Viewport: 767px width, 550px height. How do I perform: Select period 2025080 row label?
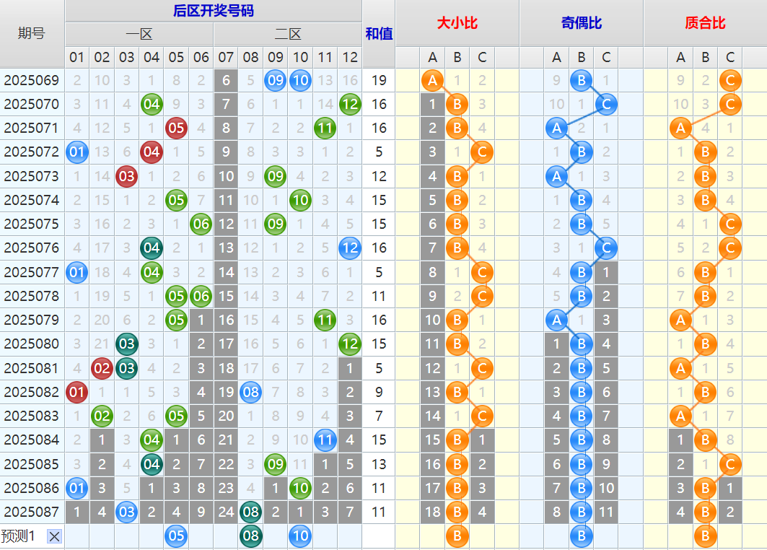32,344
